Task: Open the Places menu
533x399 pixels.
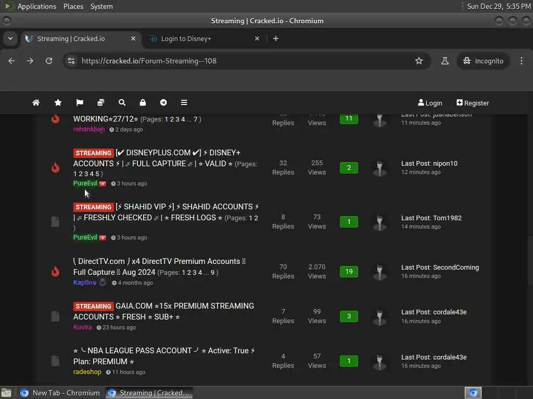Action: point(73,6)
